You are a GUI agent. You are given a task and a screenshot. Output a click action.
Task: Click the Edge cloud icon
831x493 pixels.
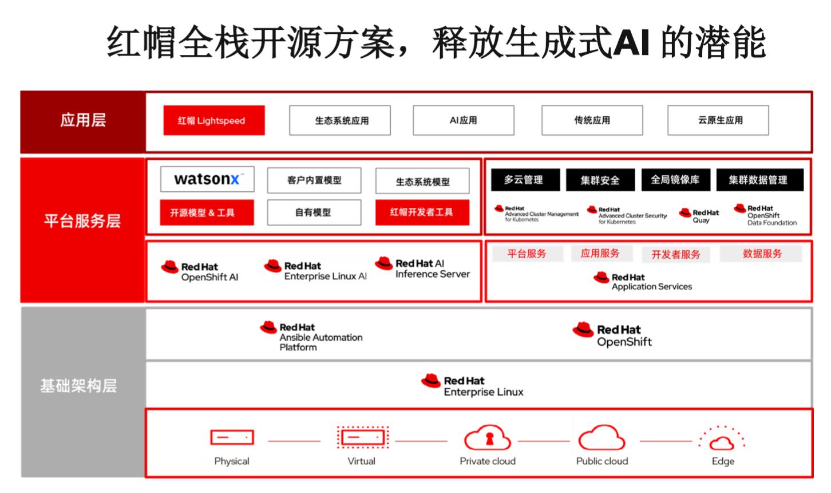(722, 439)
